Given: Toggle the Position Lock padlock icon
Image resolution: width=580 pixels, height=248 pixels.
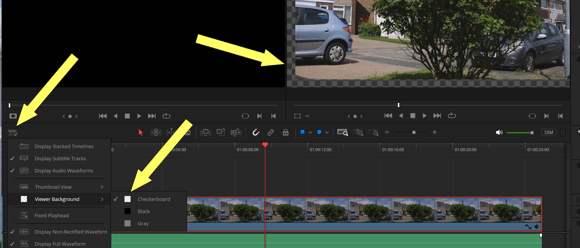Looking at the screenshot, I should (x=285, y=133).
